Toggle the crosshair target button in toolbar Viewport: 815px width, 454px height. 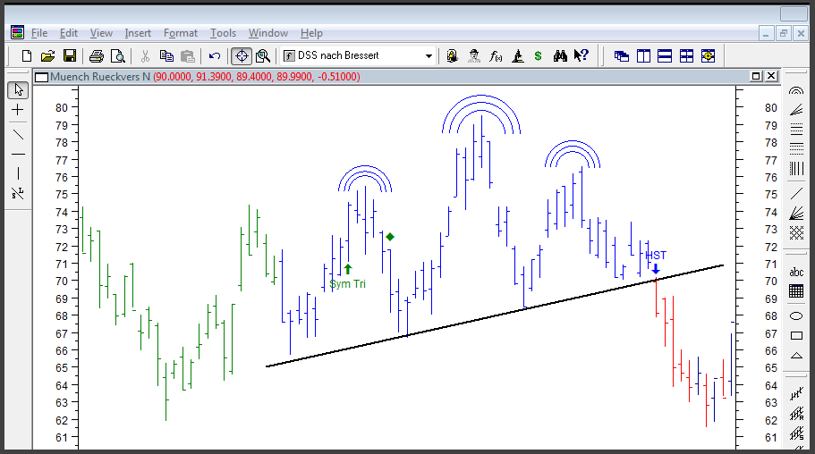242,56
